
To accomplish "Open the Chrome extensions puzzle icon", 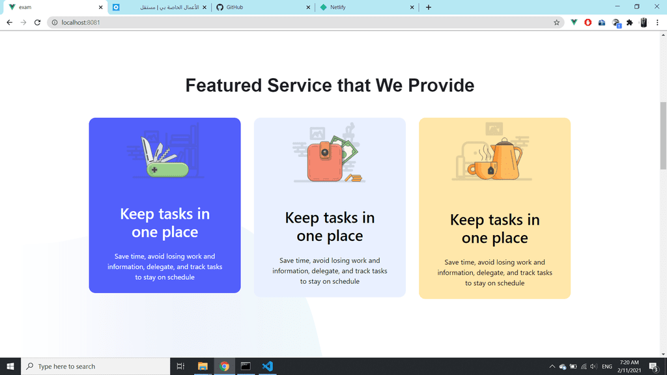I will tap(630, 23).
